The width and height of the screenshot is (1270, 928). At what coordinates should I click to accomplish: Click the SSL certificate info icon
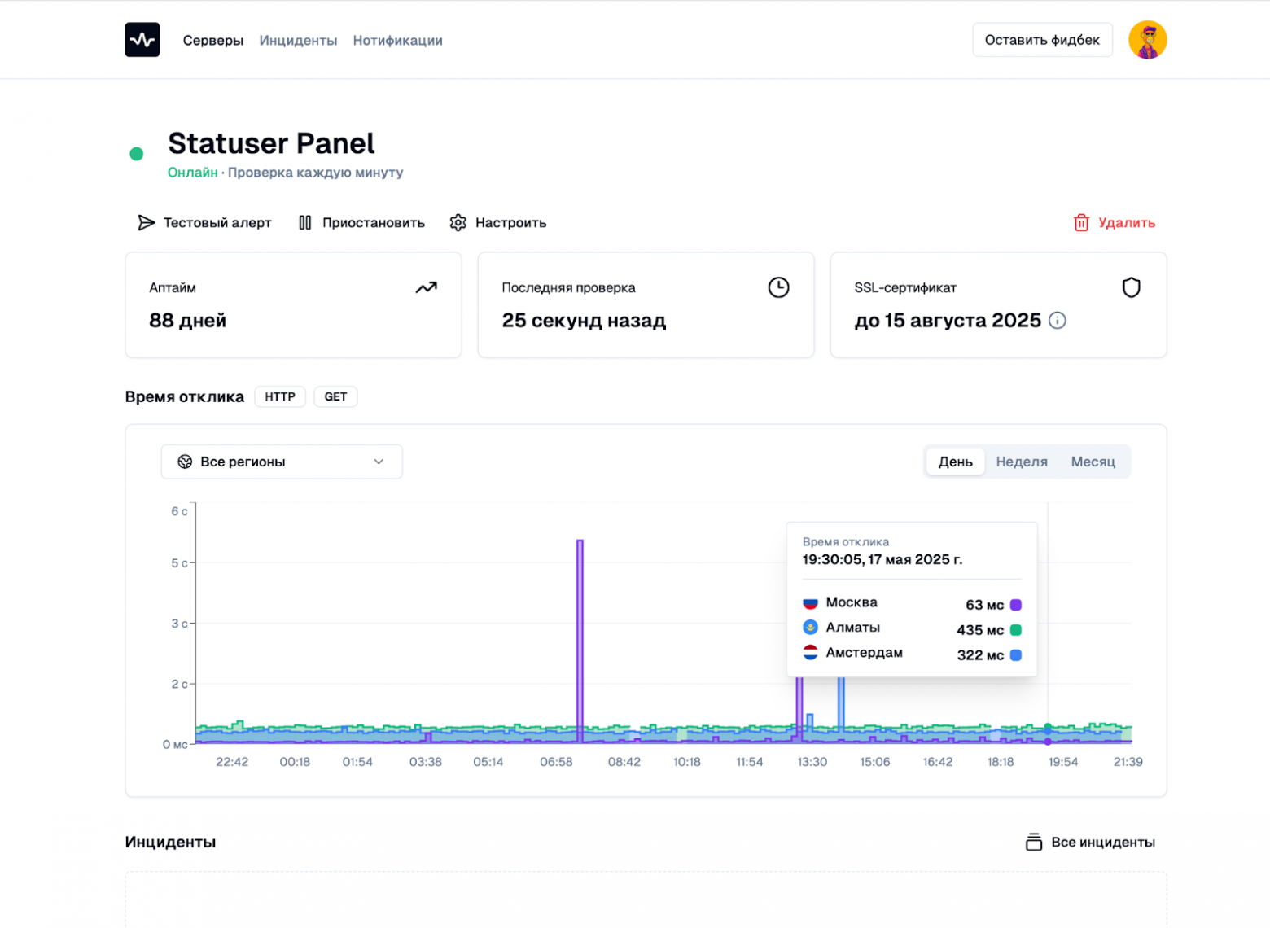pyautogui.click(x=1057, y=321)
